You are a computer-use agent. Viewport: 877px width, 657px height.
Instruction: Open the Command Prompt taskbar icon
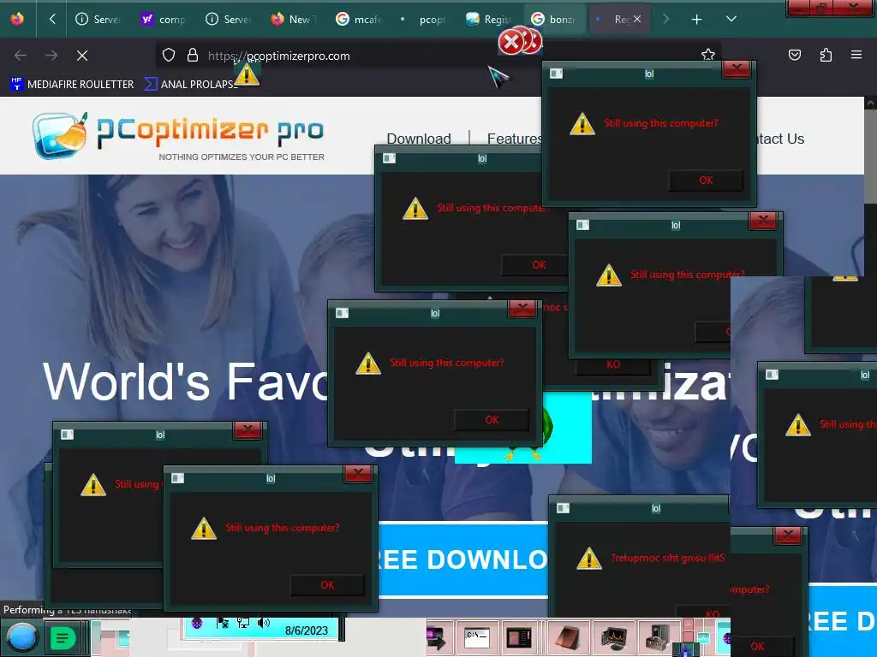(x=477, y=637)
